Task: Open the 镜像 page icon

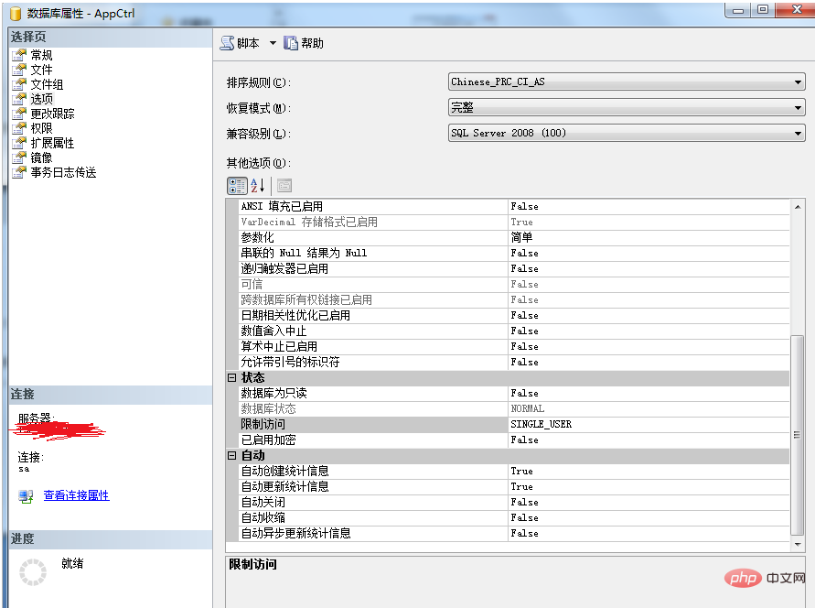Action: [x=18, y=157]
